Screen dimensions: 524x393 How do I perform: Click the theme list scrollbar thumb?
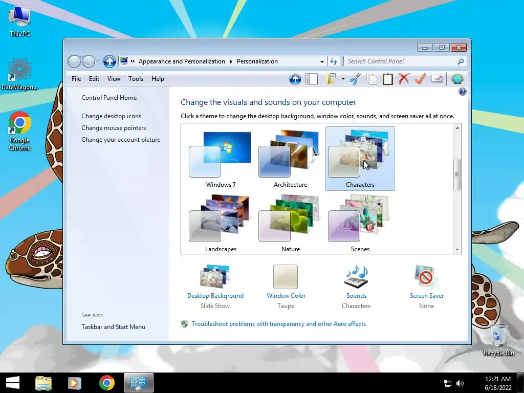[x=457, y=174]
